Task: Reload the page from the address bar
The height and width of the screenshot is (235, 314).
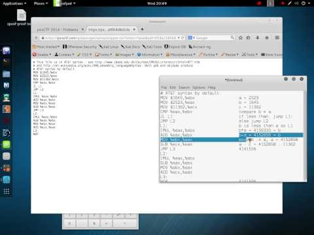Action: [183, 38]
